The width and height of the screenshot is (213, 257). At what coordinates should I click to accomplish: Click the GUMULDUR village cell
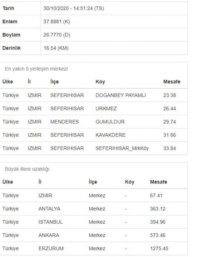coord(110,122)
